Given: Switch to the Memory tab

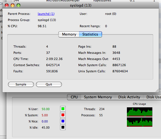Looking at the screenshot, I should [x=69, y=34].
